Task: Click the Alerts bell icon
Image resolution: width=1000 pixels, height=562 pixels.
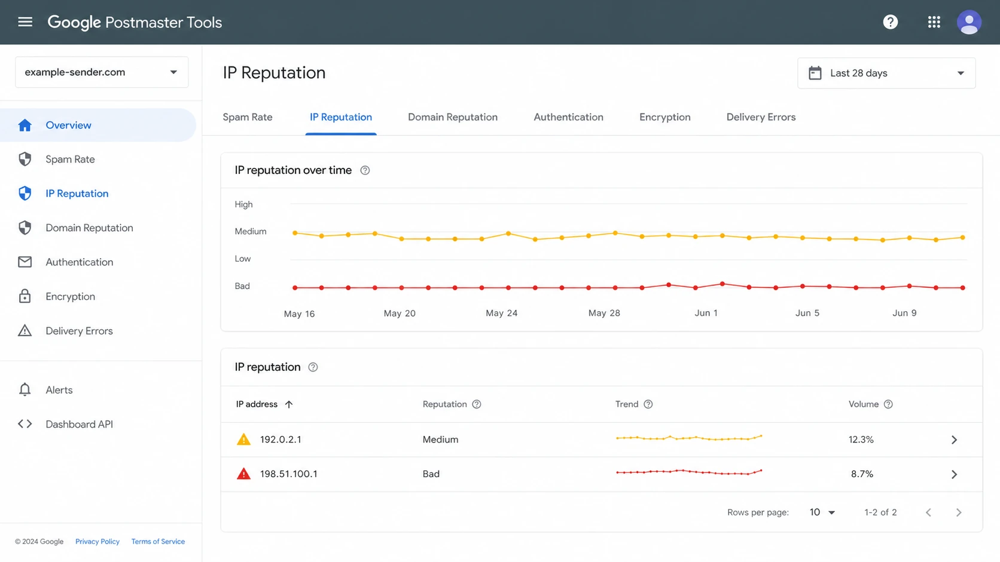Action: (25, 389)
